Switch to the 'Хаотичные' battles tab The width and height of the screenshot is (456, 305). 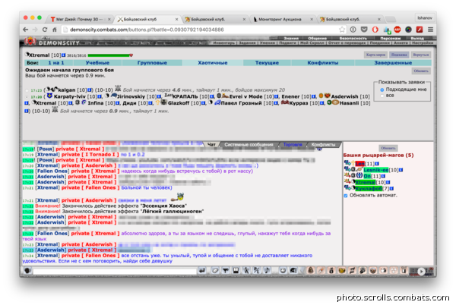[213, 63]
